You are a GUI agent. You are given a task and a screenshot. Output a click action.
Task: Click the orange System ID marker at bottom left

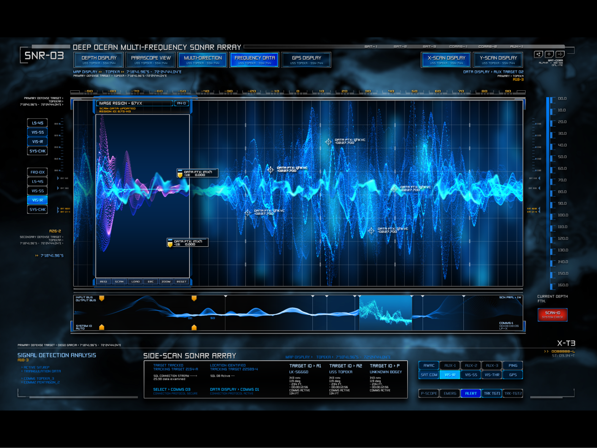(x=102, y=327)
